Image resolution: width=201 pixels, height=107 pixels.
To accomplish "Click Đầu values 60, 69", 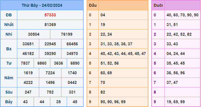I will (x=106, y=73).
